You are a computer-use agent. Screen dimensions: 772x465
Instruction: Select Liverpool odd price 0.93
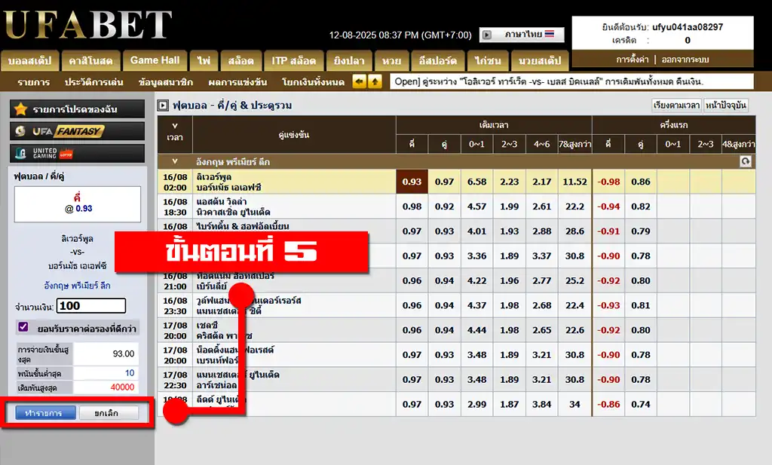pos(412,182)
